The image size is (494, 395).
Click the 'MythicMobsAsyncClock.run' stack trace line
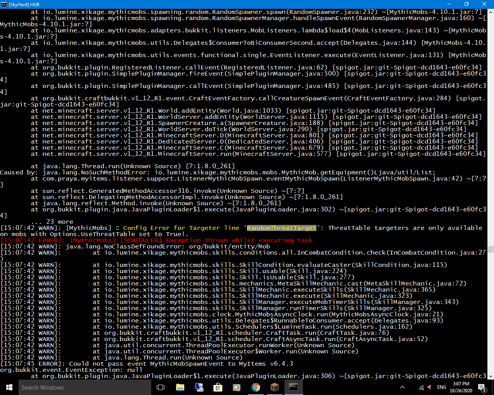pyautogui.click(x=222, y=314)
